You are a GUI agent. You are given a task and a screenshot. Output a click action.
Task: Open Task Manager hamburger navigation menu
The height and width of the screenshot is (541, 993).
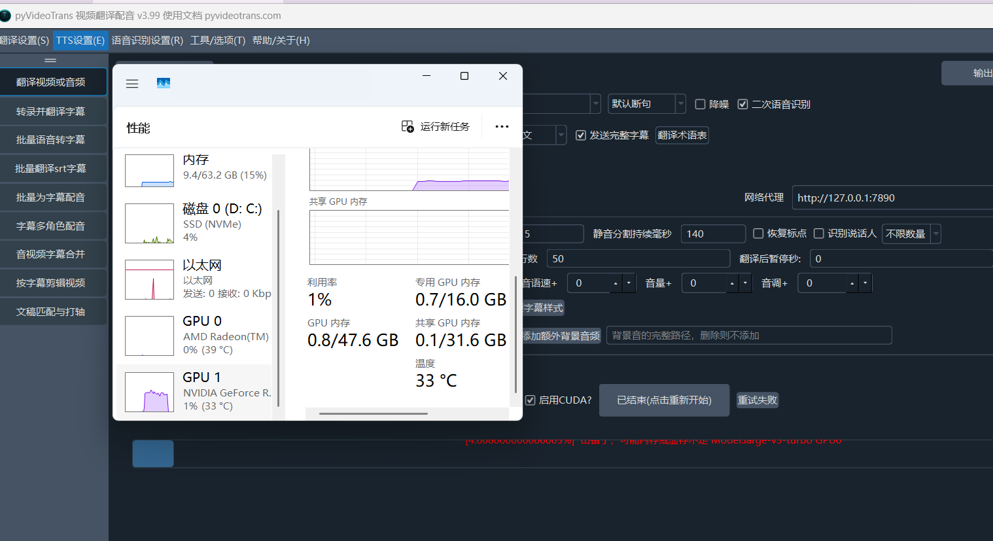tap(132, 84)
